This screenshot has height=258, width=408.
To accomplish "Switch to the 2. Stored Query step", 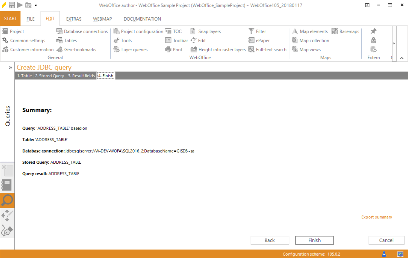I will (x=49, y=76).
